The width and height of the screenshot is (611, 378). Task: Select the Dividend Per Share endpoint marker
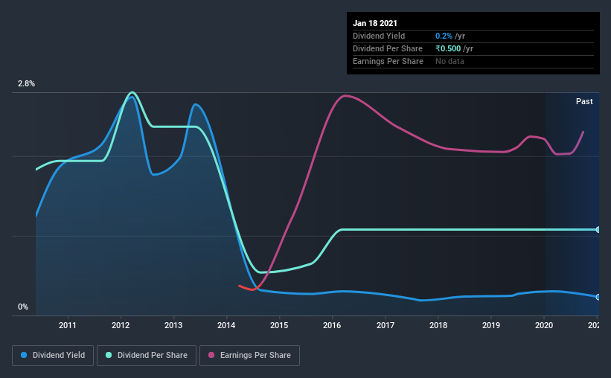tap(598, 229)
